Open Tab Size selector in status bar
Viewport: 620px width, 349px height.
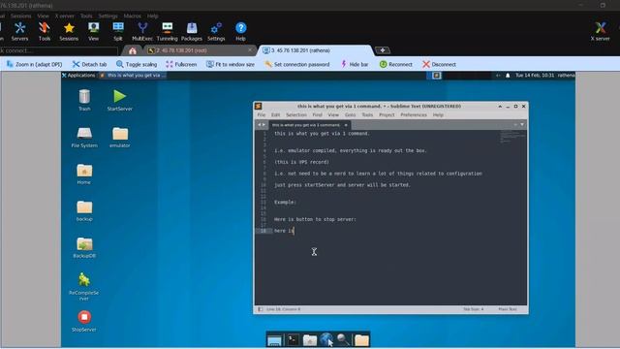tap(474, 309)
